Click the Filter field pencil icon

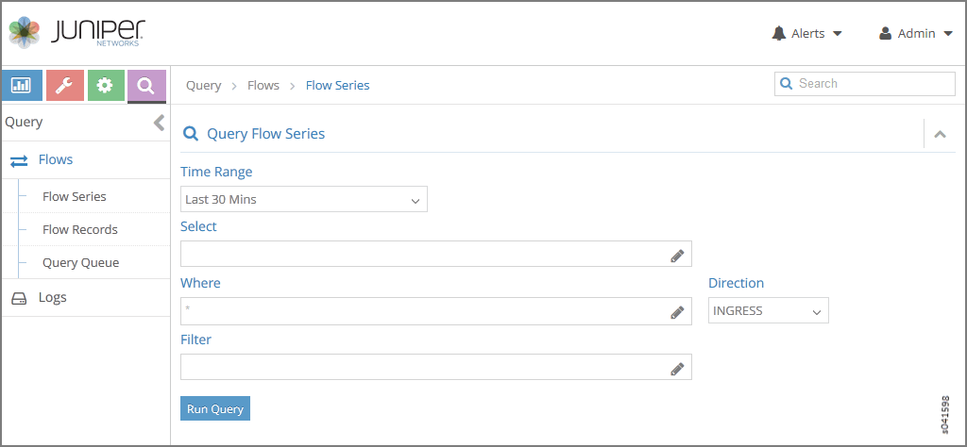tap(677, 369)
